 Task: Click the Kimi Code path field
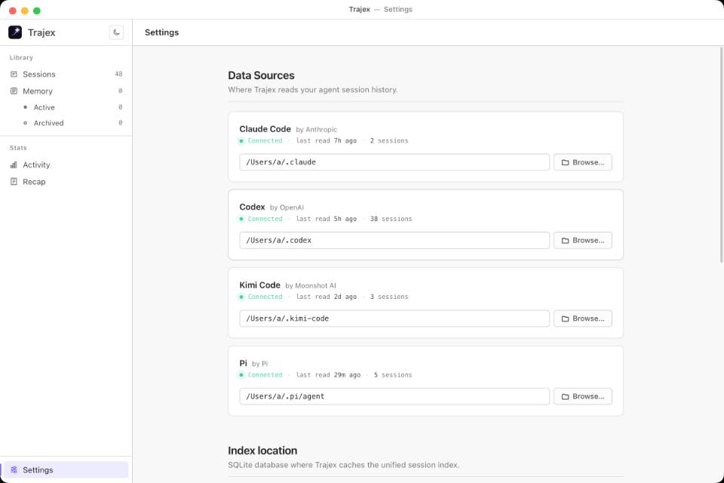coord(394,318)
